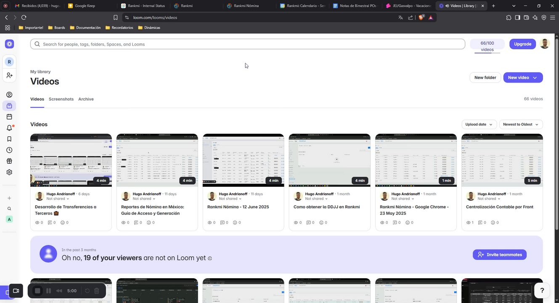Open the Settings gear in sidebar
The width and height of the screenshot is (559, 303).
[x=9, y=172]
